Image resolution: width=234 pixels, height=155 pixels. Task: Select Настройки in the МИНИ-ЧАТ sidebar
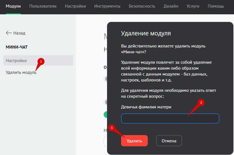click(x=16, y=60)
